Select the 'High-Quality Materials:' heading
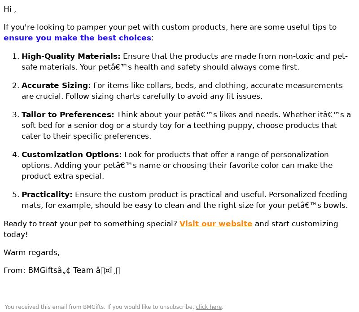The height and width of the screenshot is (312, 359). 71,57
